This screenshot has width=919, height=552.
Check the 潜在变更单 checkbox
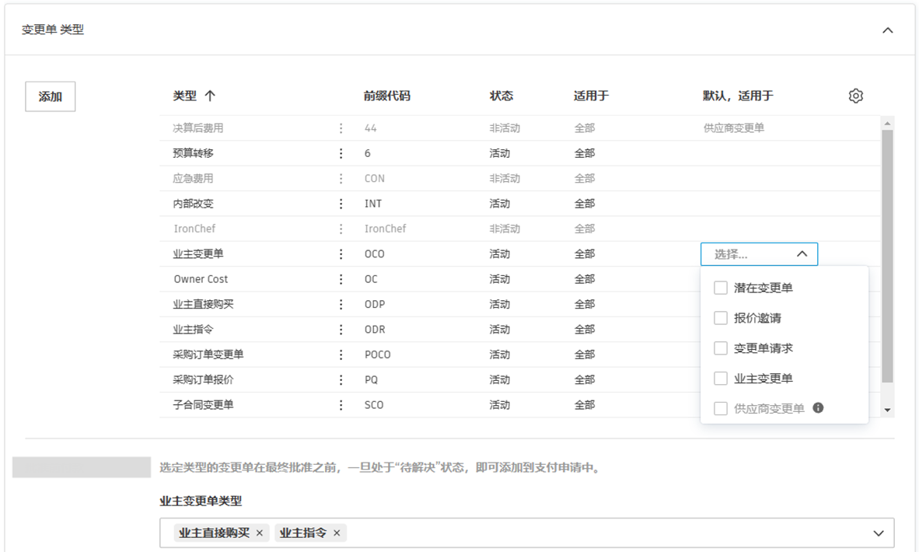click(720, 288)
